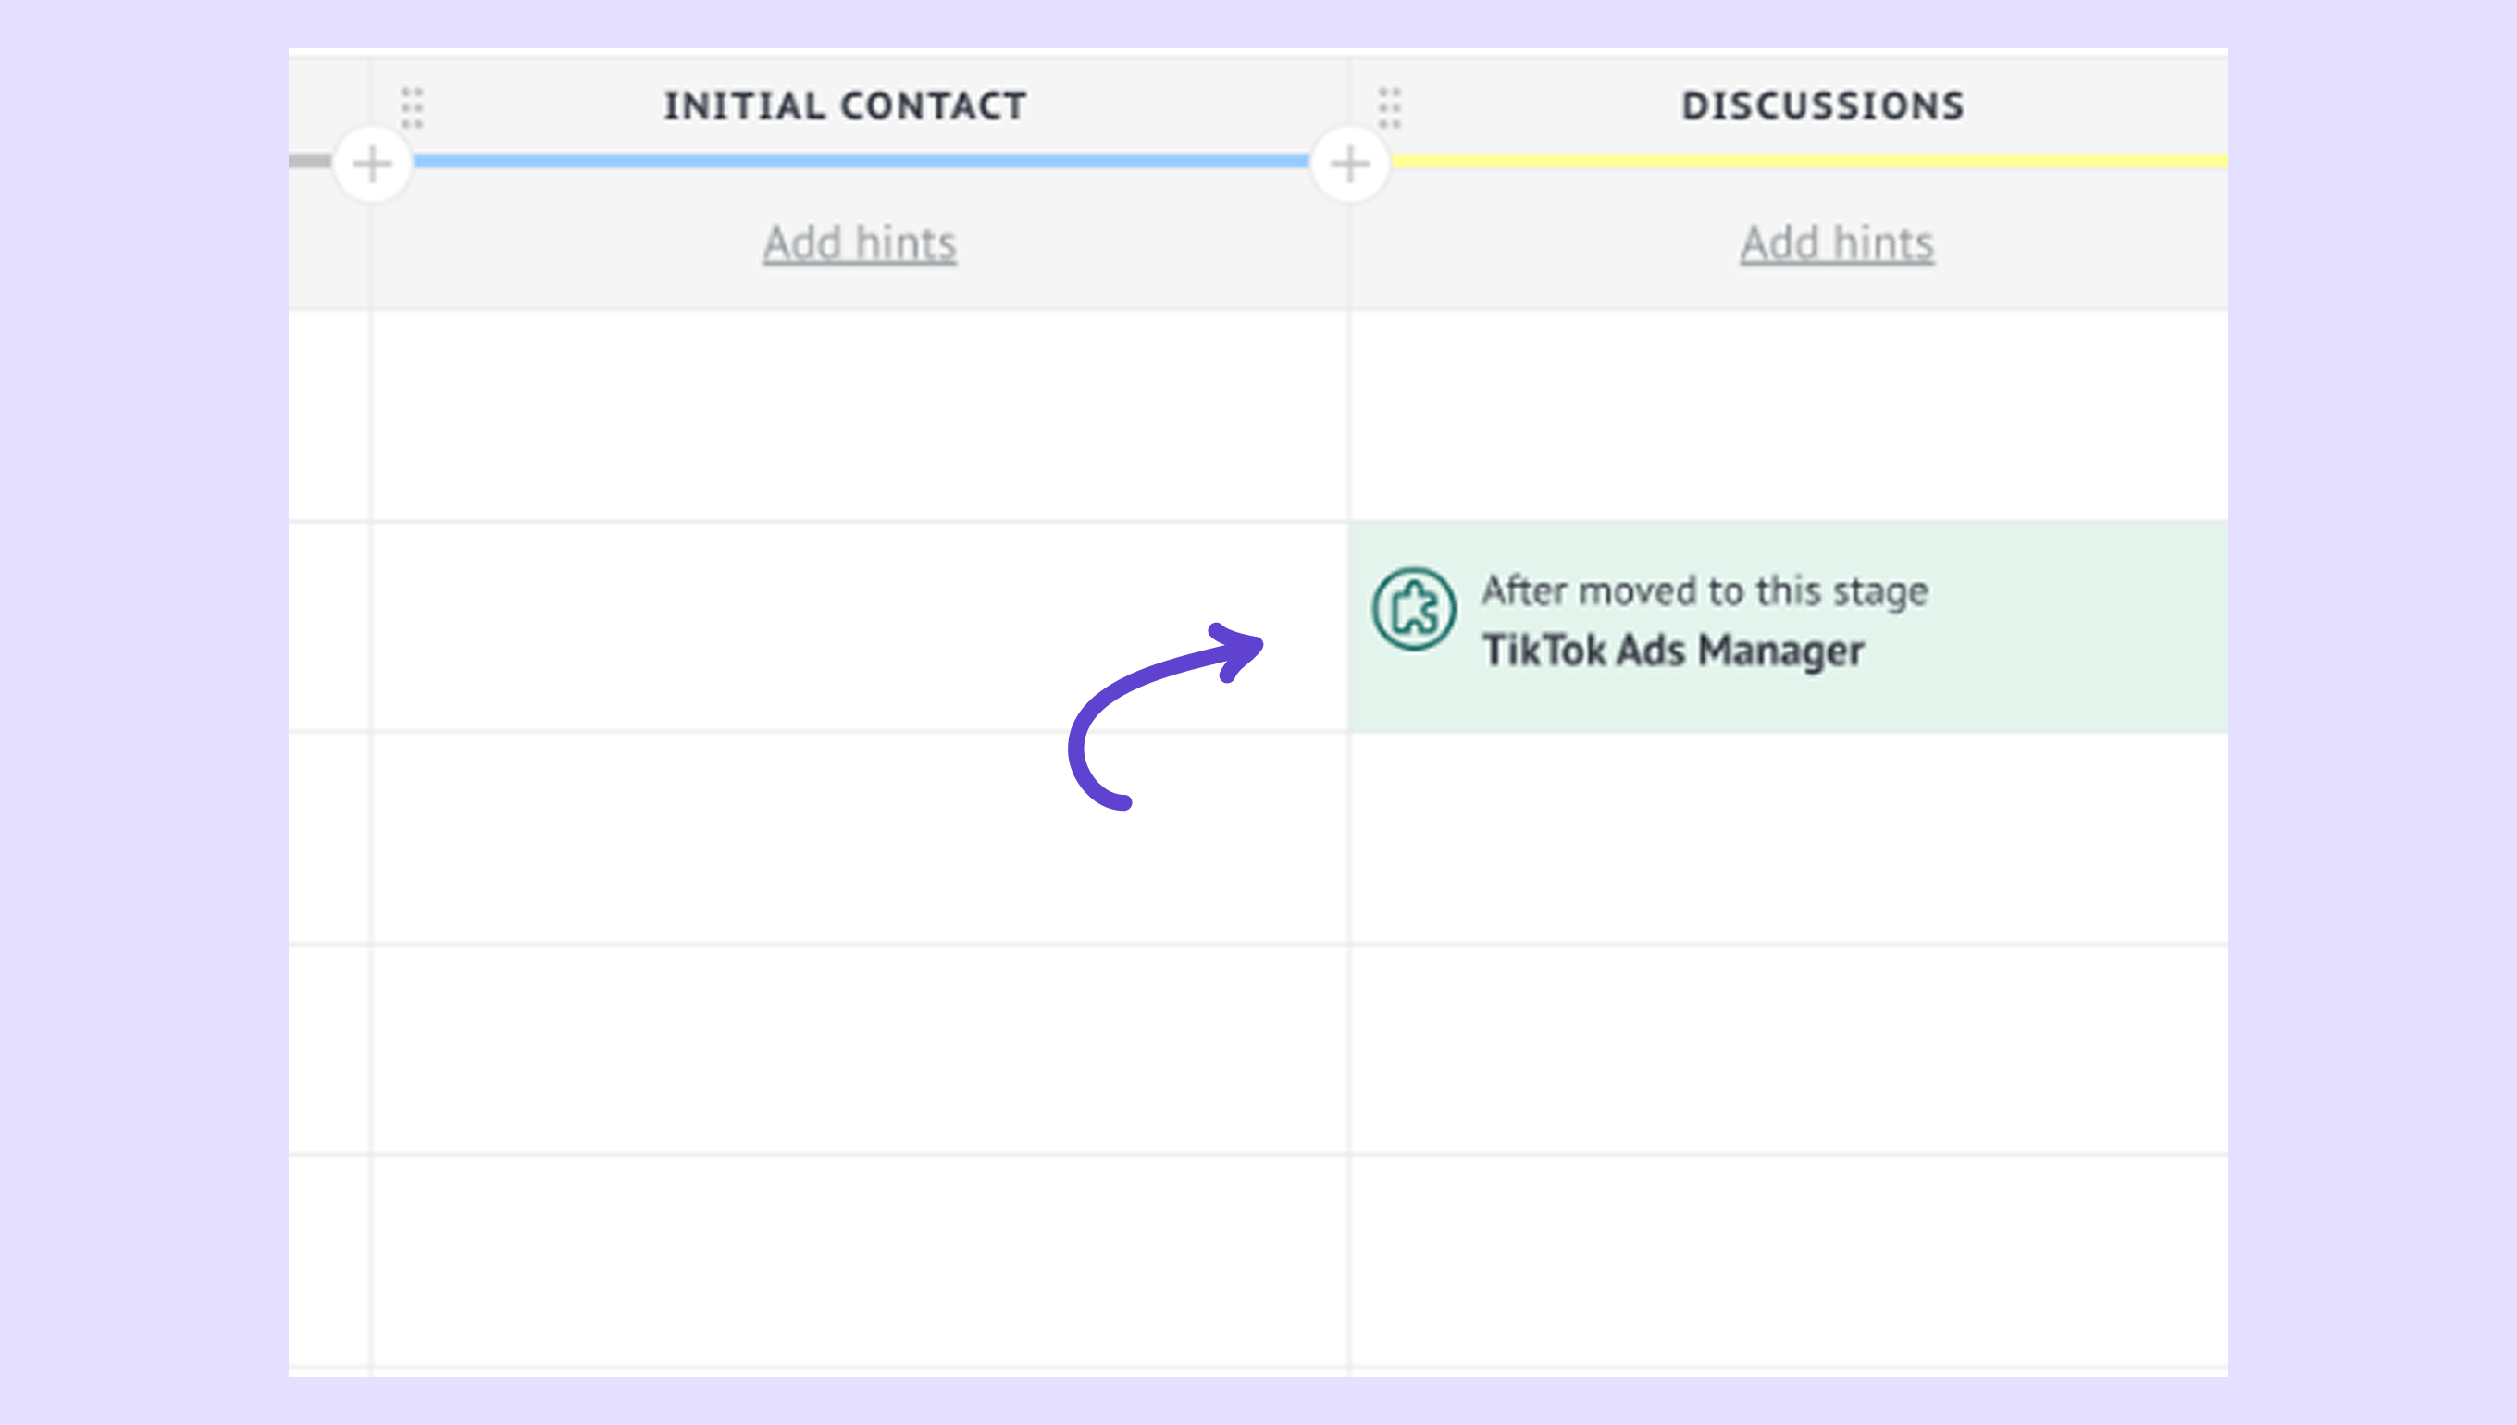Select empty Discussions cell just below TikTok card

[x=1789, y=837]
